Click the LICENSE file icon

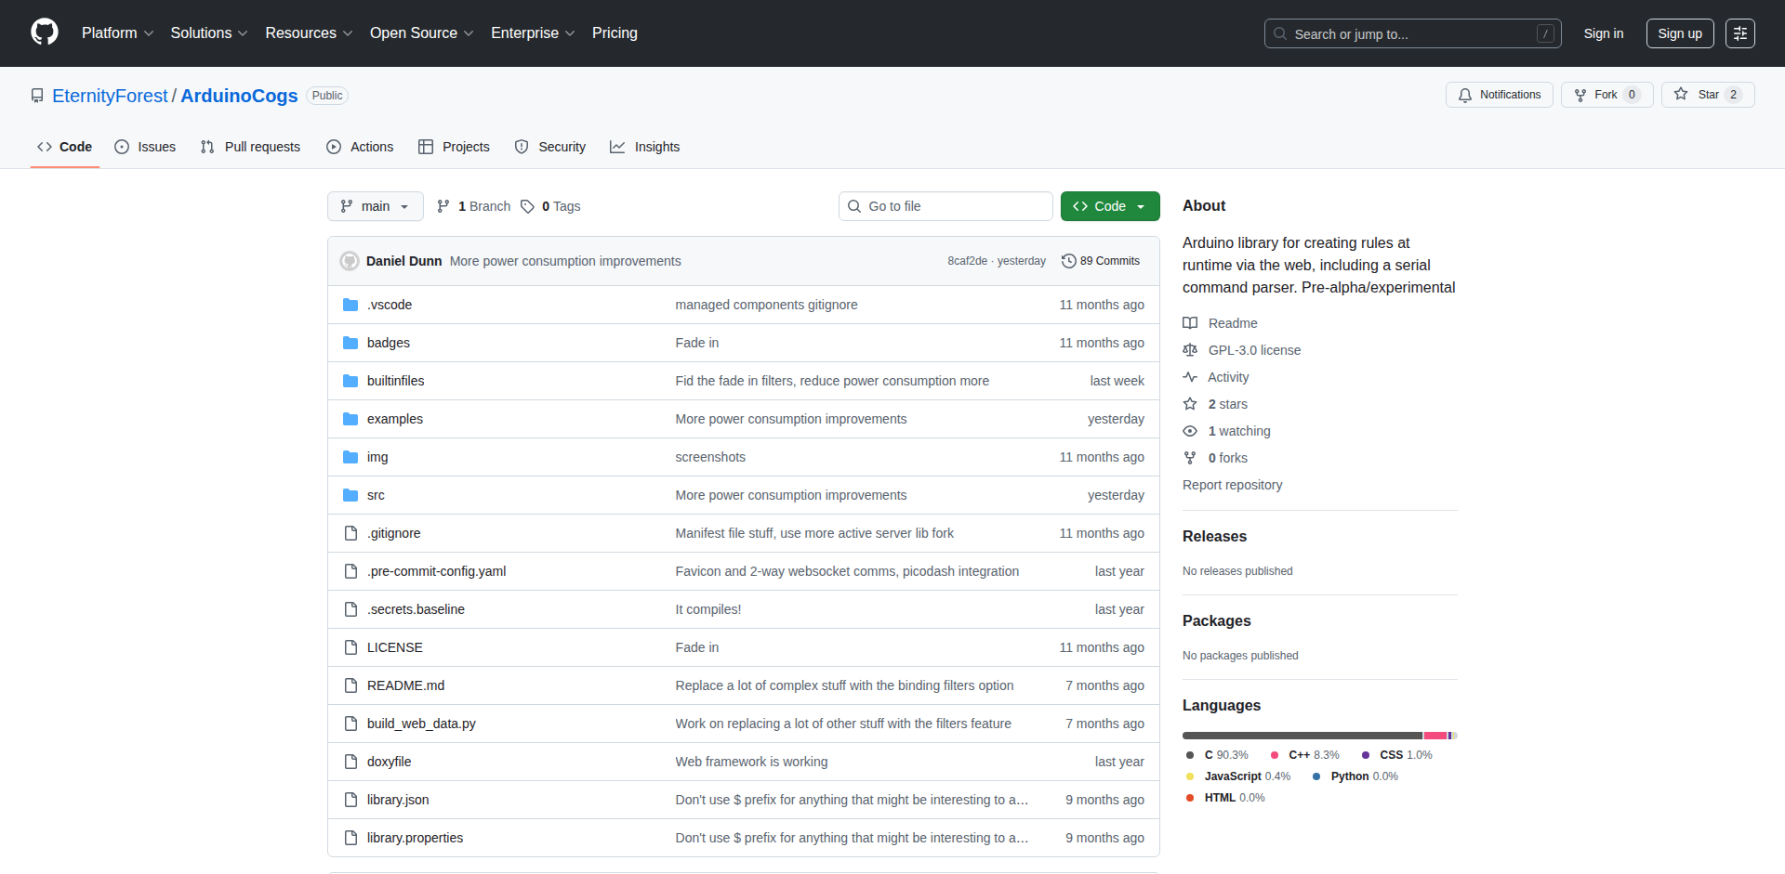point(350,647)
